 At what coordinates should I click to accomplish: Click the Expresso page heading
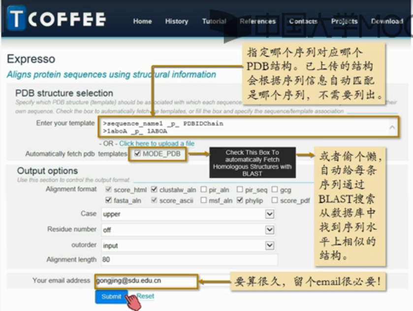click(31, 59)
